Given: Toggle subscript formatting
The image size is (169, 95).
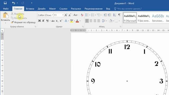Looking at the screenshot, I should coord(57,21).
